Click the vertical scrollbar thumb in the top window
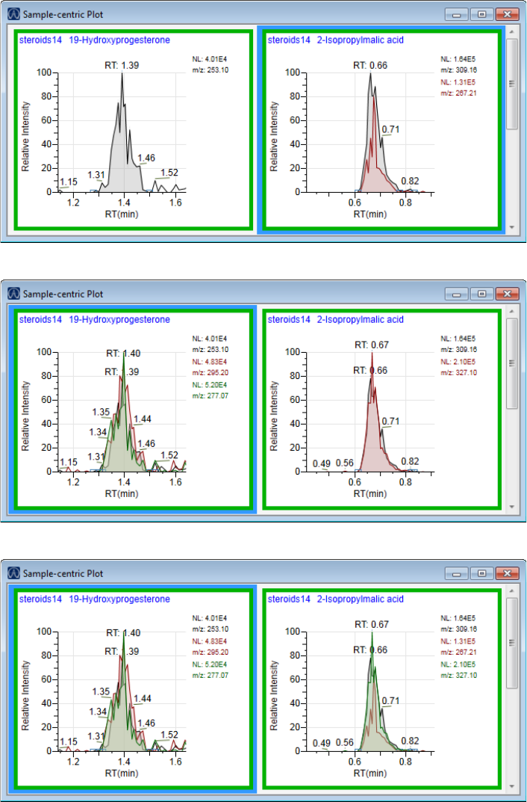This screenshot has height=802, width=527. pyautogui.click(x=511, y=84)
